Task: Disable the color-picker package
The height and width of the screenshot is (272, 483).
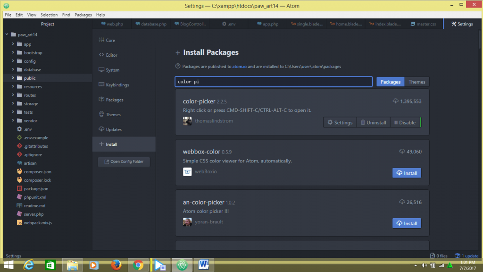Action: pyautogui.click(x=405, y=122)
